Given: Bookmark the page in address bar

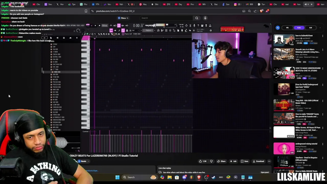Looking at the screenshot, I should pos(86,11).
